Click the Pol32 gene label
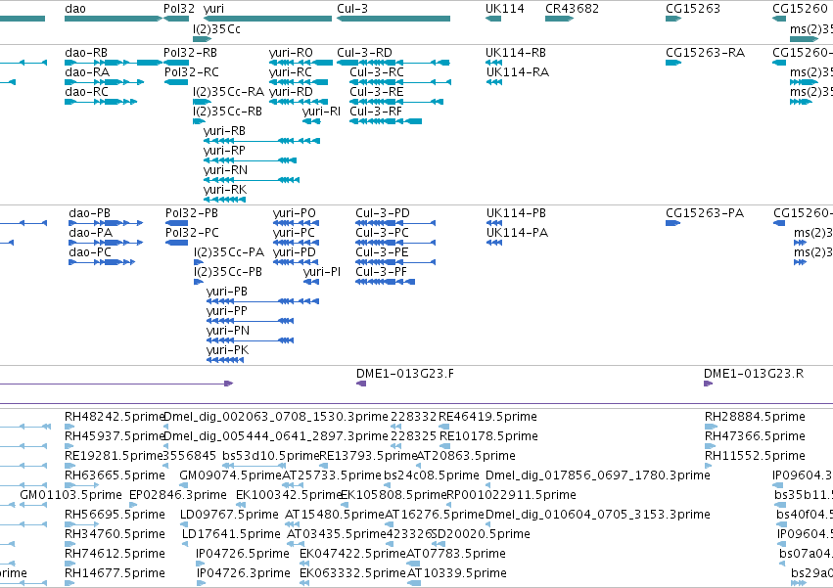 click(x=179, y=9)
